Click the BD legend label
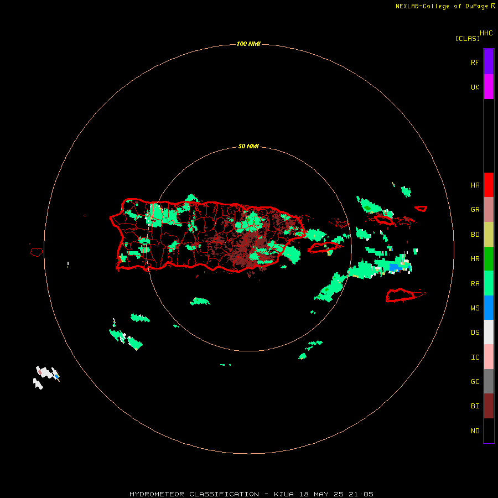This screenshot has width=498, height=498. point(475,235)
